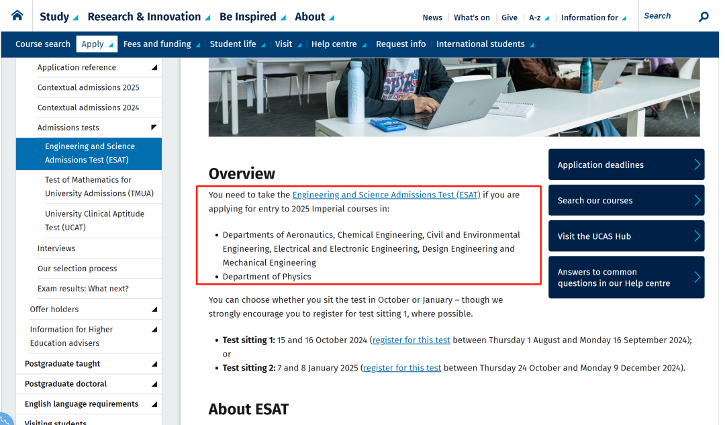Open Exam results: What next?
This screenshot has width=725, height=425.
click(83, 289)
